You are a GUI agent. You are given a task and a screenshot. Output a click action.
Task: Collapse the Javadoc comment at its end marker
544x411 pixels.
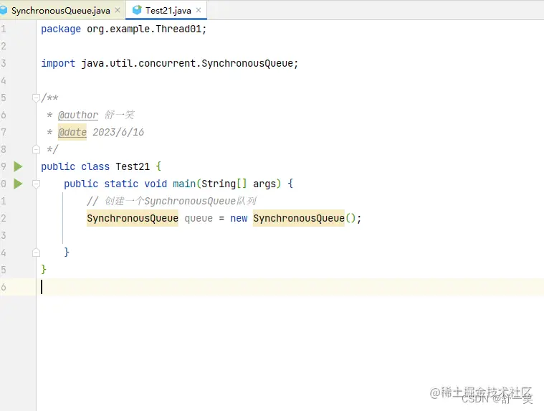pyautogui.click(x=36, y=150)
